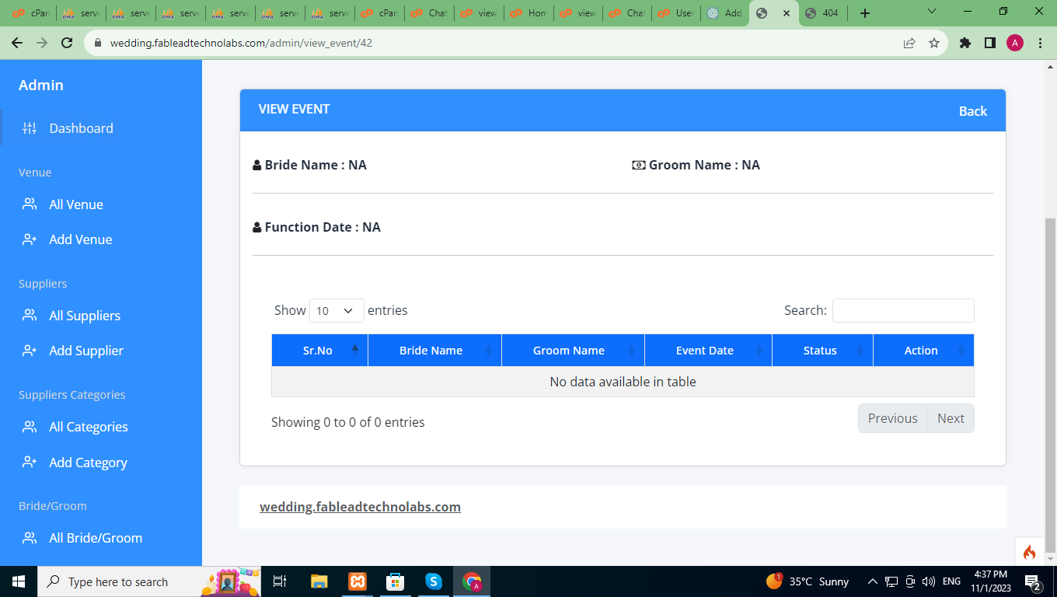Open Skype from the taskbar

434,581
